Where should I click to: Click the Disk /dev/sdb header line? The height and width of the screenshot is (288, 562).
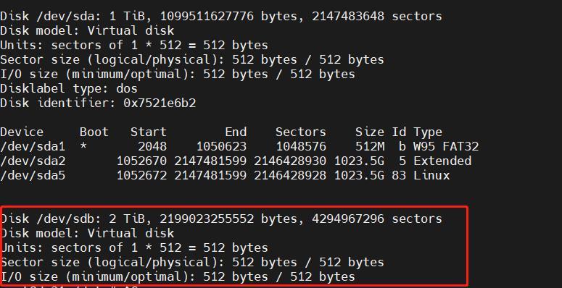point(220,219)
